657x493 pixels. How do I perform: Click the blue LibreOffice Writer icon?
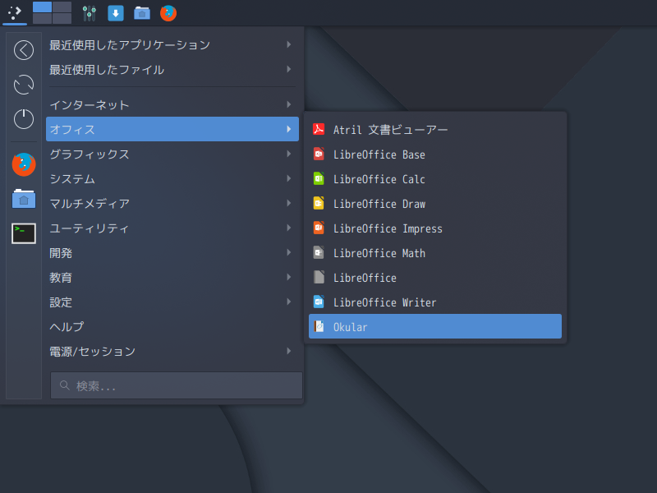[x=319, y=302]
